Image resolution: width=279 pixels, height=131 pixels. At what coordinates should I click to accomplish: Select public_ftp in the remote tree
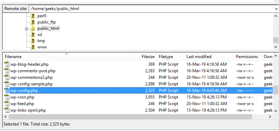pyautogui.click(x=47, y=22)
